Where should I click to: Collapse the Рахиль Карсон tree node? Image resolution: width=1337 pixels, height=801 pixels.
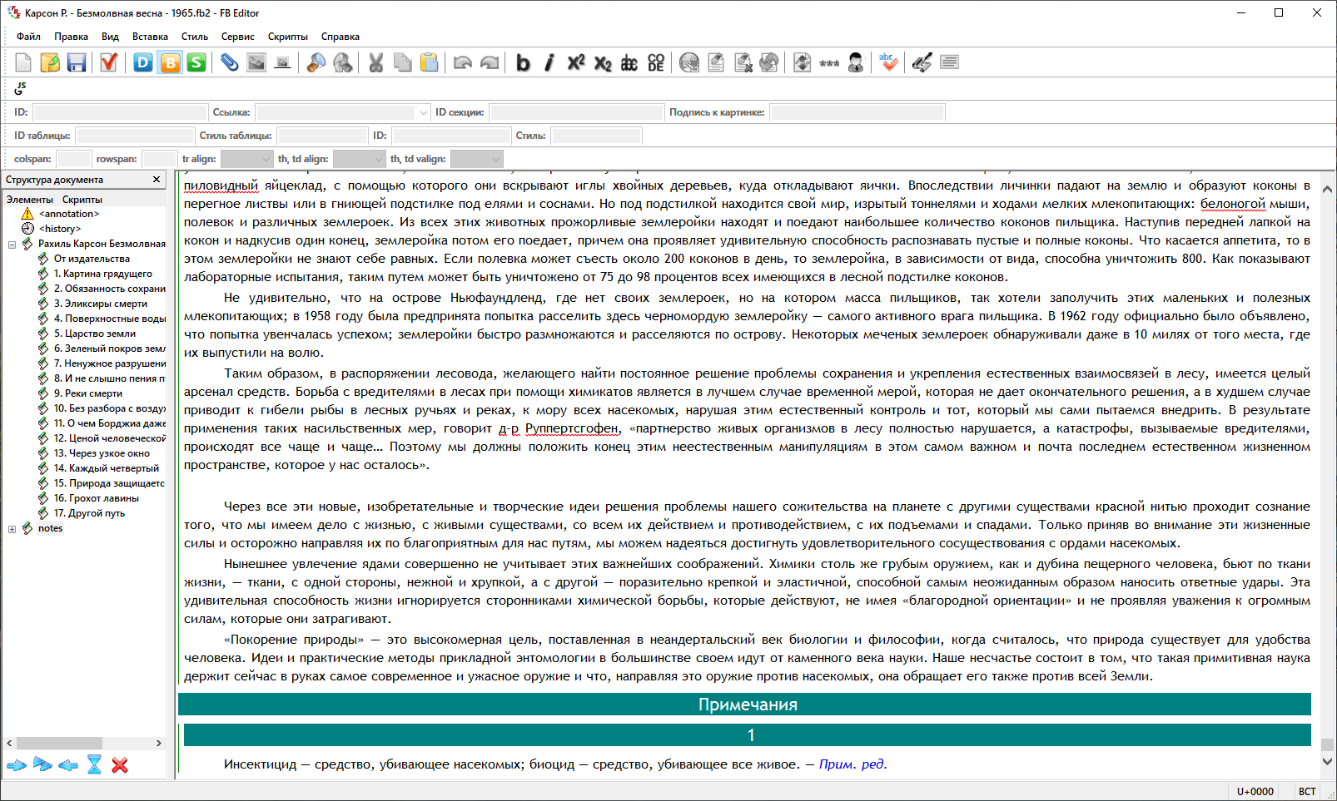tap(12, 245)
